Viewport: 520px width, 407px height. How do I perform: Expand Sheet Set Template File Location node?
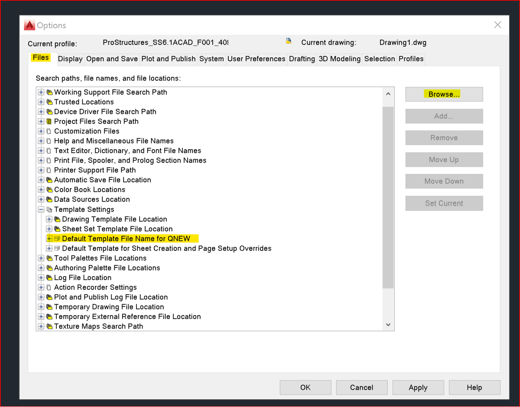49,229
